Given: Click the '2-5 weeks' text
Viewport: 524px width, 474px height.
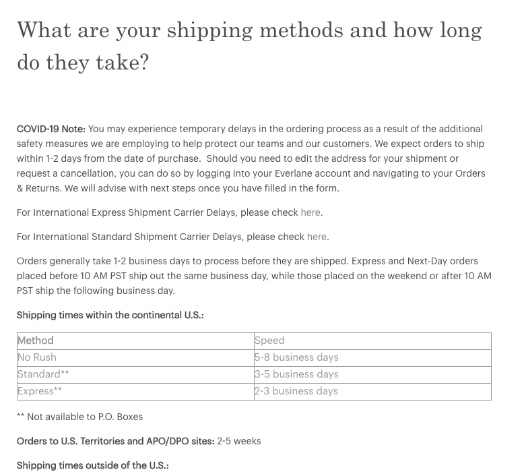Looking at the screenshot, I should point(238,441).
